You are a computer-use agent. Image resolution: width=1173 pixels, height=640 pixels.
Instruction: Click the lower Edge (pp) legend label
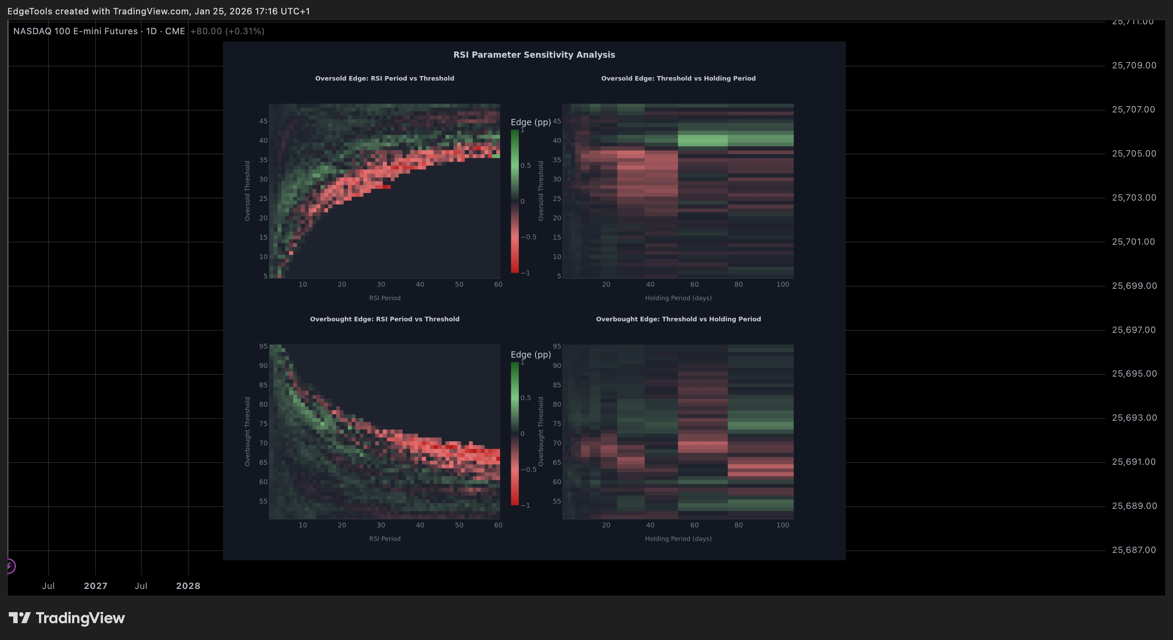point(531,354)
